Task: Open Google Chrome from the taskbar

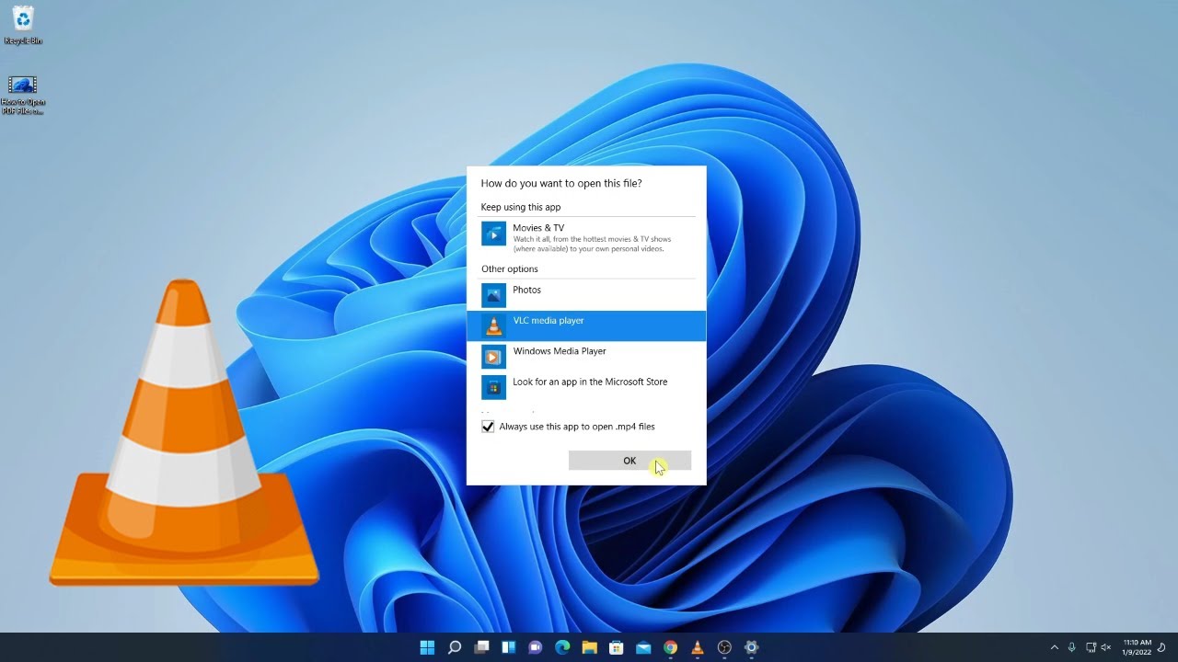Action: tap(670, 647)
